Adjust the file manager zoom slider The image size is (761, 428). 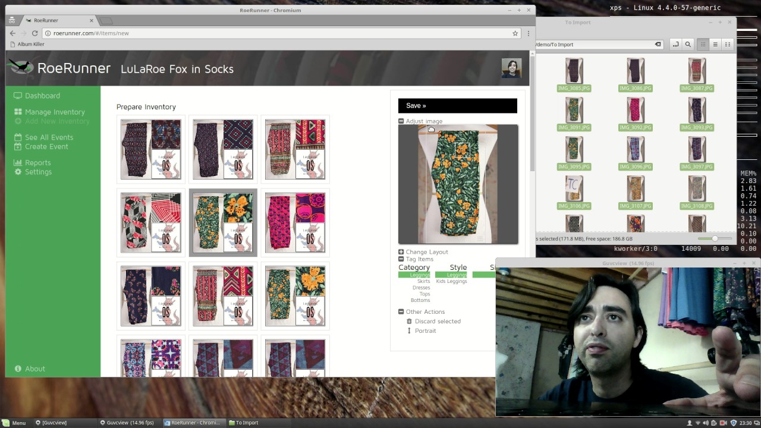(x=715, y=238)
